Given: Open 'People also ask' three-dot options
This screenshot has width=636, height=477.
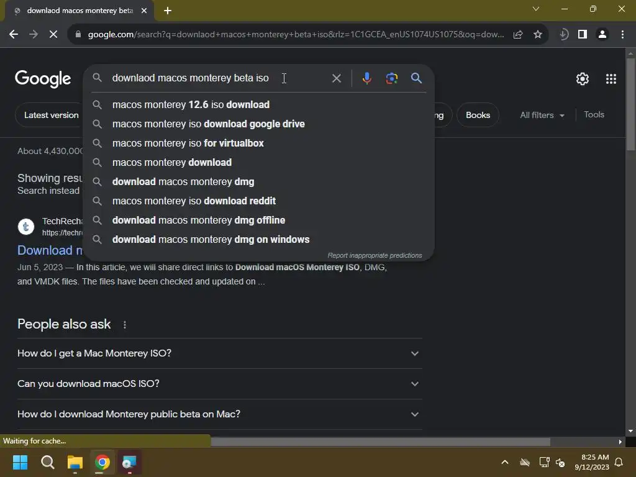Looking at the screenshot, I should point(124,324).
